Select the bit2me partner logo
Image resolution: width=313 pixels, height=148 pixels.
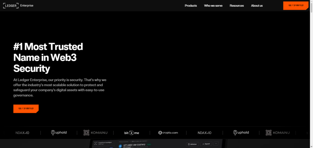(132, 133)
